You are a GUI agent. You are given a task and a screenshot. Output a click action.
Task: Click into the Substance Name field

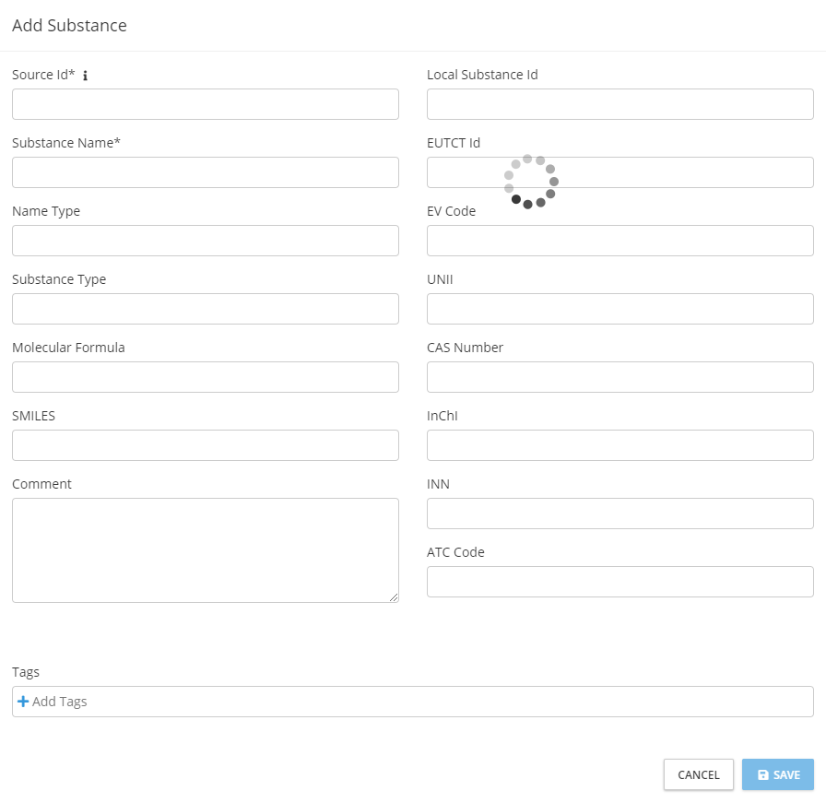[205, 172]
